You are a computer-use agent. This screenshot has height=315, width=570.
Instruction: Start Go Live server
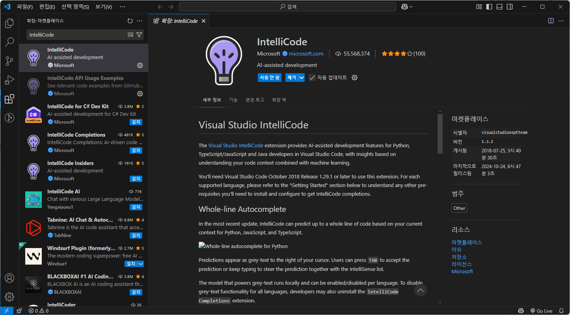(x=541, y=311)
